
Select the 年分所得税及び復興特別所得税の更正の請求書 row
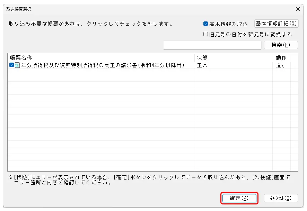tap(103, 65)
